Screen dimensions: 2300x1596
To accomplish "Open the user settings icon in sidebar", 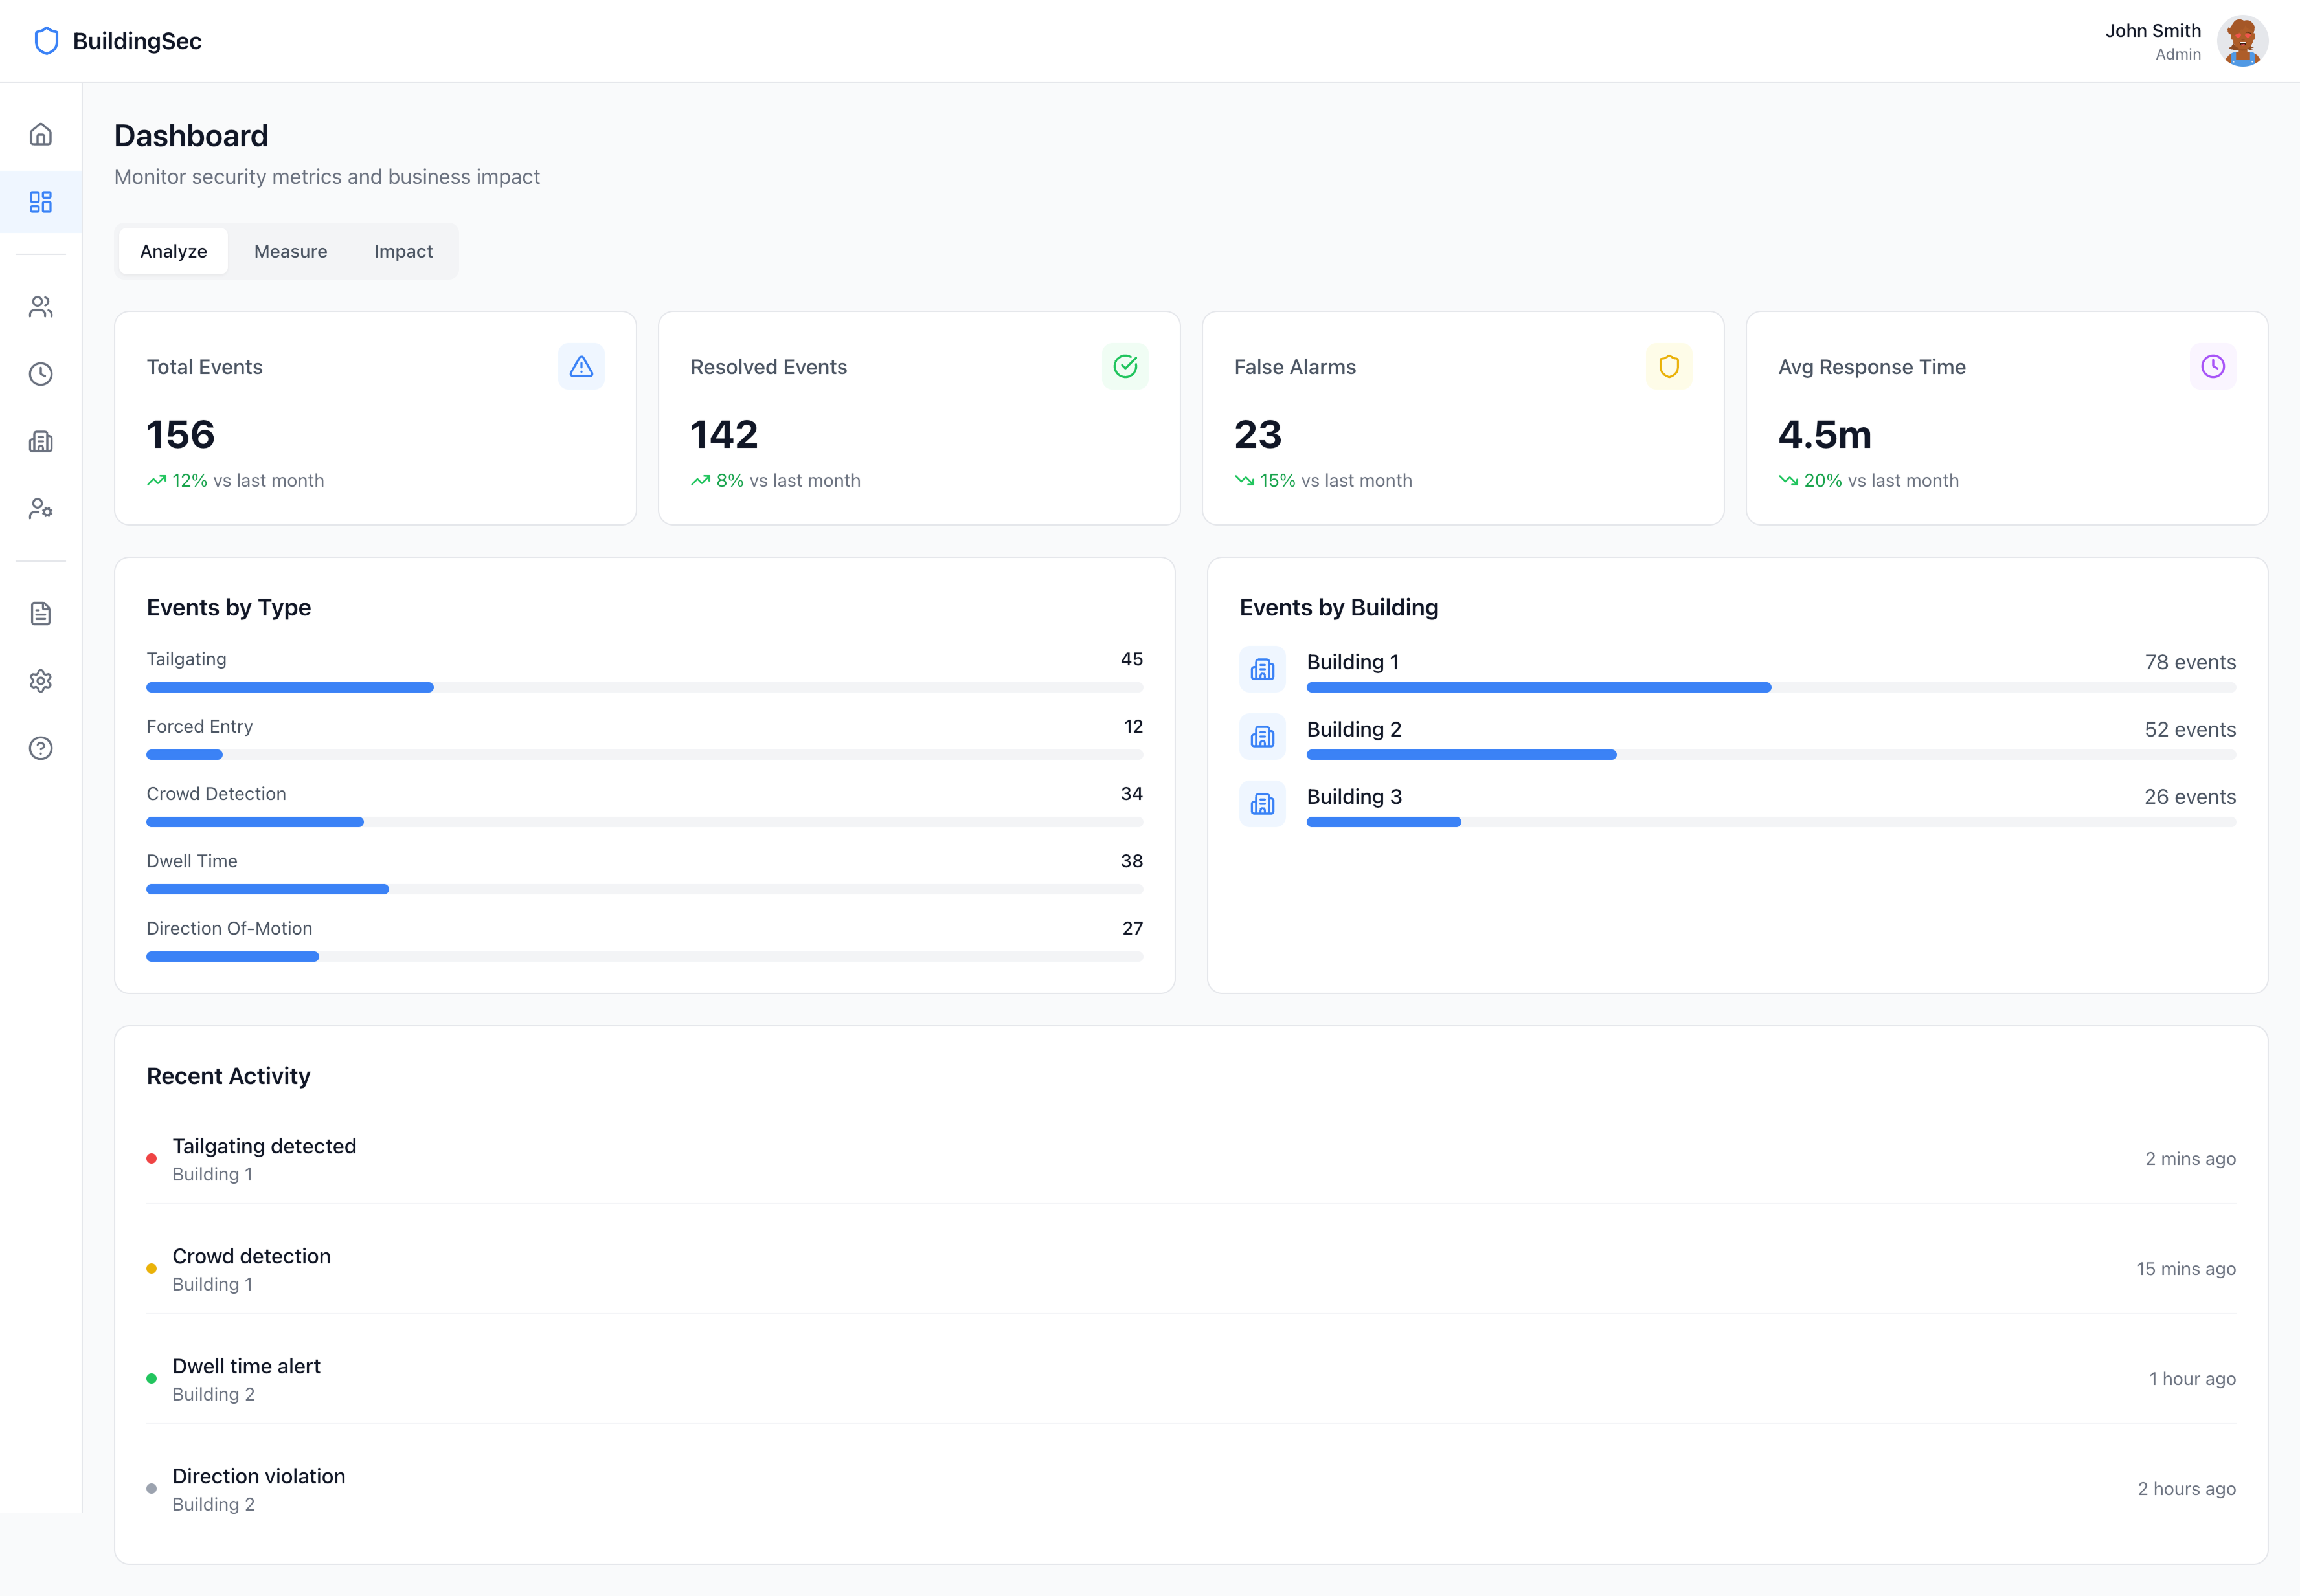I will click(x=41, y=509).
